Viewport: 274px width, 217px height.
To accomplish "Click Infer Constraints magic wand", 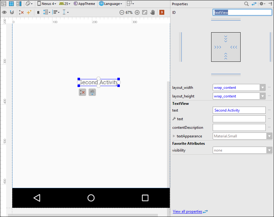I will [x=29, y=13].
